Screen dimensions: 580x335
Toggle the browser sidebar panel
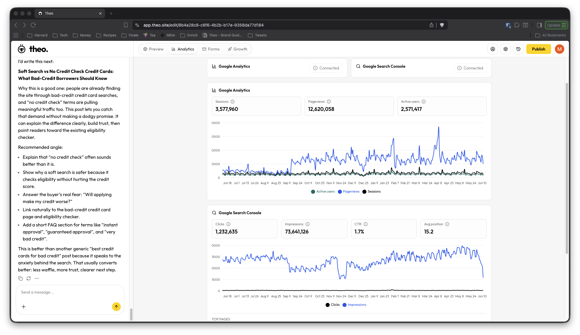[539, 25]
